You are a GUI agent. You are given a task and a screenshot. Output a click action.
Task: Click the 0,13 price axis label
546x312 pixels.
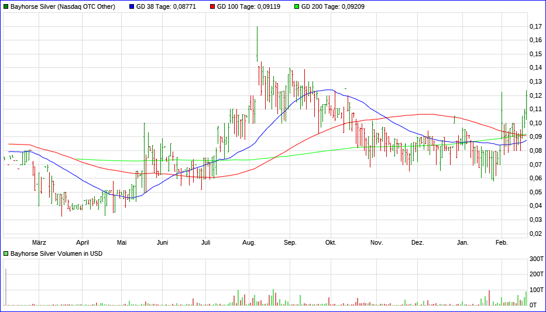pos(535,81)
